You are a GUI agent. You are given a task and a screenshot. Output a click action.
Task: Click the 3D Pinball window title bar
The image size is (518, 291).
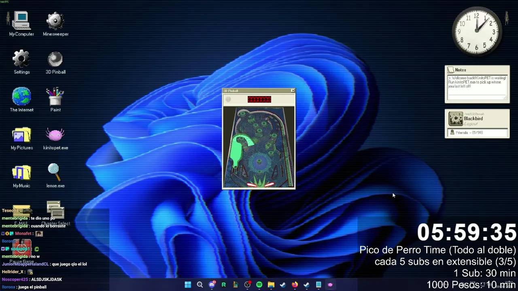(x=257, y=91)
